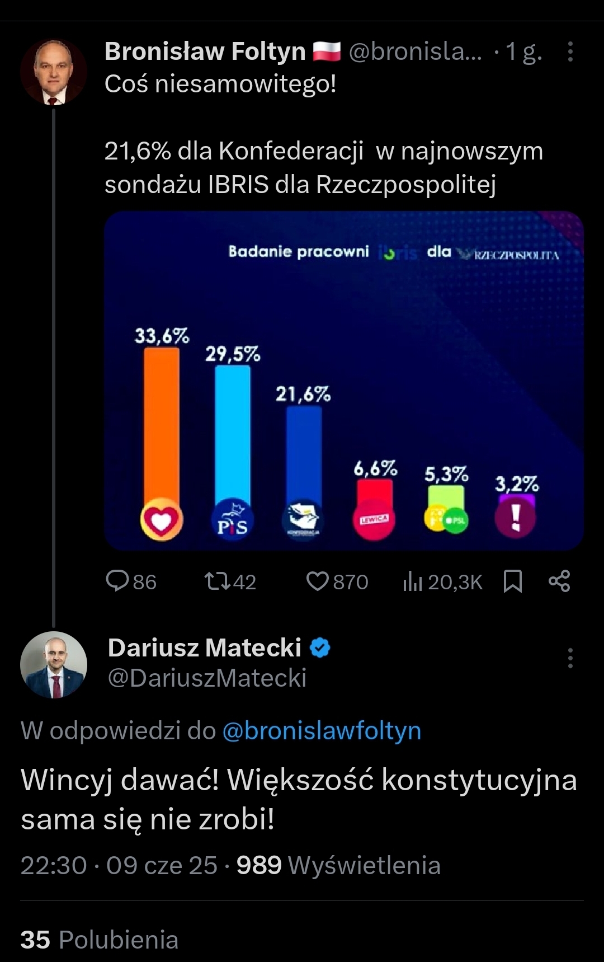View the 35 Polubienia likes list
Image resolution: width=604 pixels, height=962 pixels.
(99, 940)
